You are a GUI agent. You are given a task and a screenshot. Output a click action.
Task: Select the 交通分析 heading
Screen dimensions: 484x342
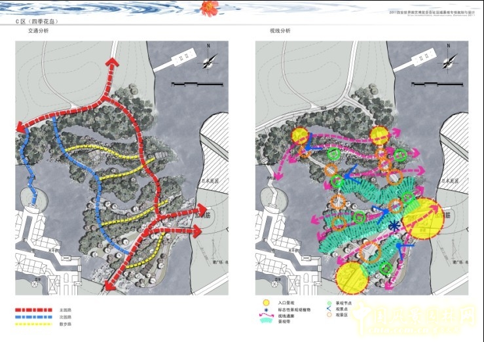pos(38,31)
